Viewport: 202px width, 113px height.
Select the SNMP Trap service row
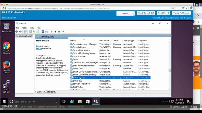[x=110, y=81]
